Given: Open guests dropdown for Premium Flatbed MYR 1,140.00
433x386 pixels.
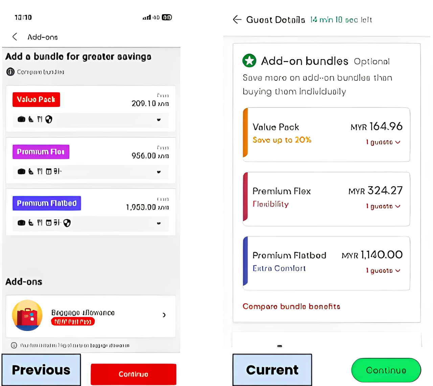Looking at the screenshot, I should coord(383,271).
